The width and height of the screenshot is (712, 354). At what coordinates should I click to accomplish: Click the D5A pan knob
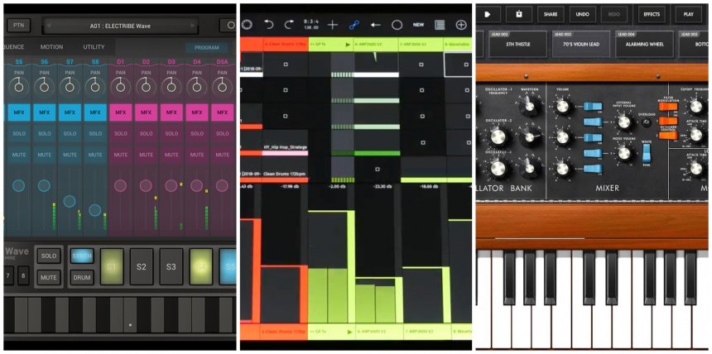[x=222, y=85]
